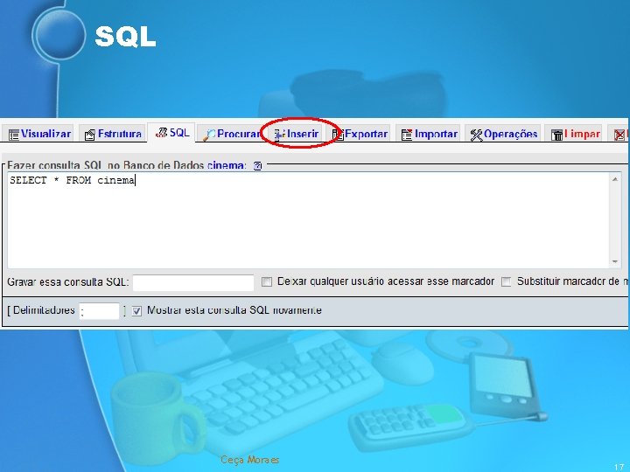Open the cinema database link
Viewport: 630px width, 472px height.
pos(227,165)
